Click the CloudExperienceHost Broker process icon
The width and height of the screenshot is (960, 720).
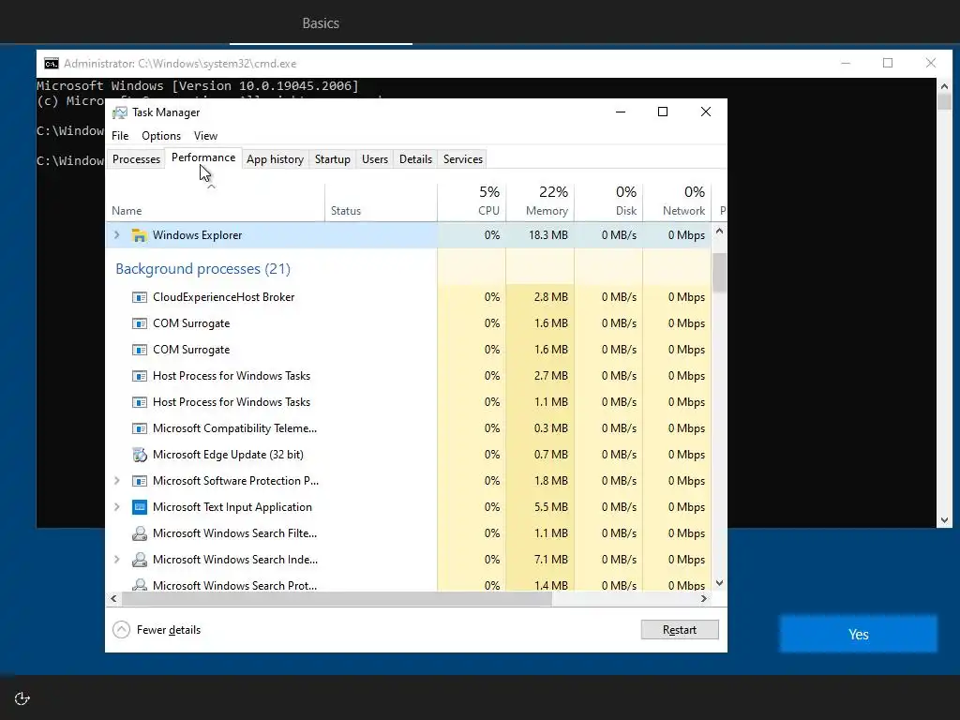click(140, 297)
